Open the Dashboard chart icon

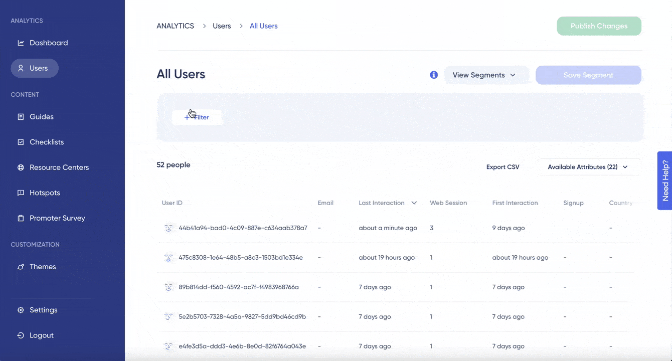click(x=21, y=43)
